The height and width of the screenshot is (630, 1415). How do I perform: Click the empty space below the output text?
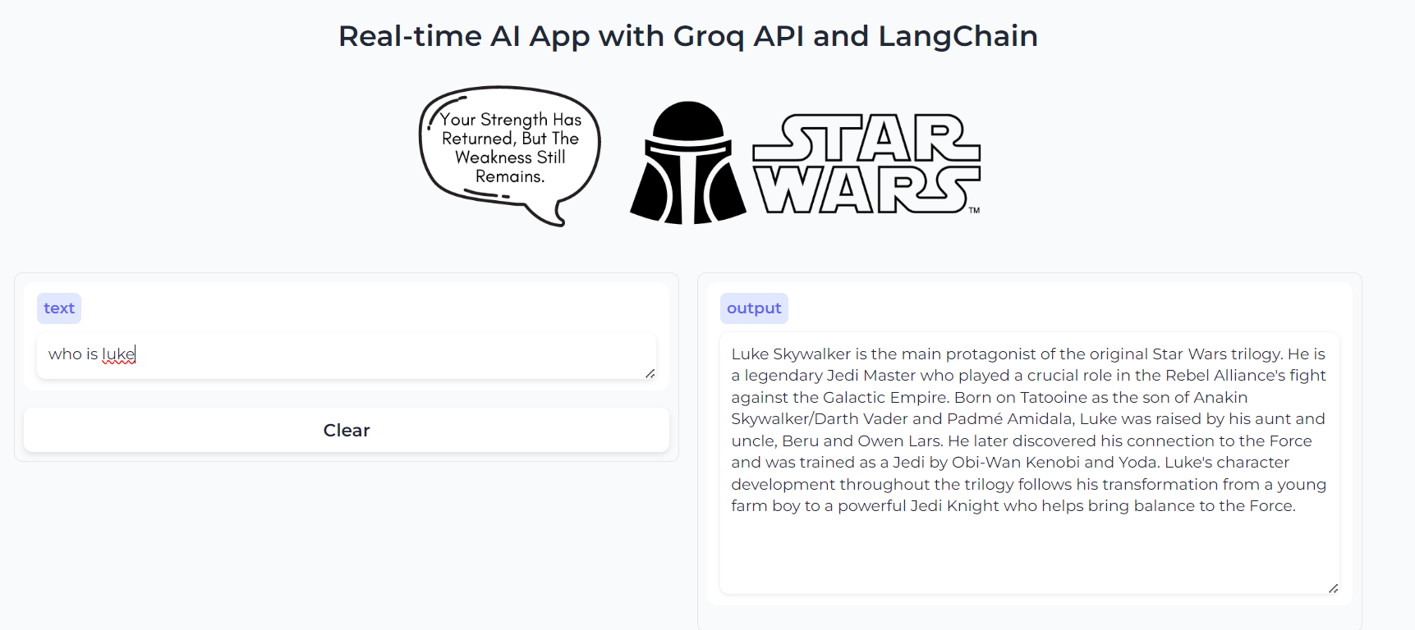click(1028, 554)
